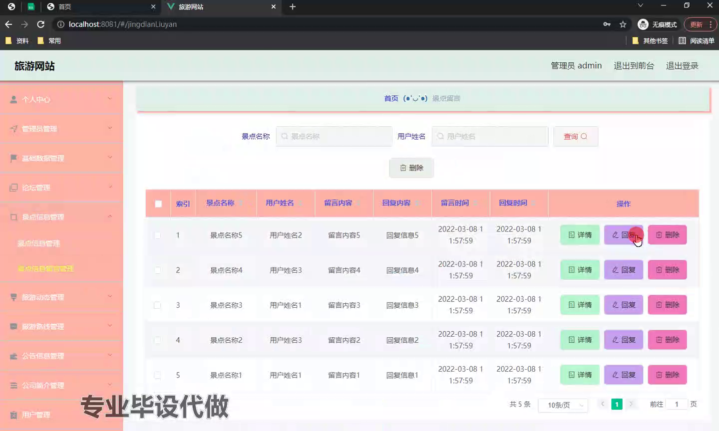719x431 pixels.
Task: Click the batch 删除 button above table
Action: [x=411, y=168]
